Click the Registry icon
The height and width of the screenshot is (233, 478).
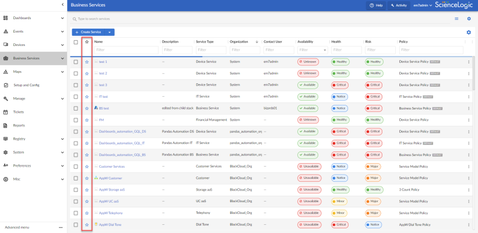coord(5,139)
